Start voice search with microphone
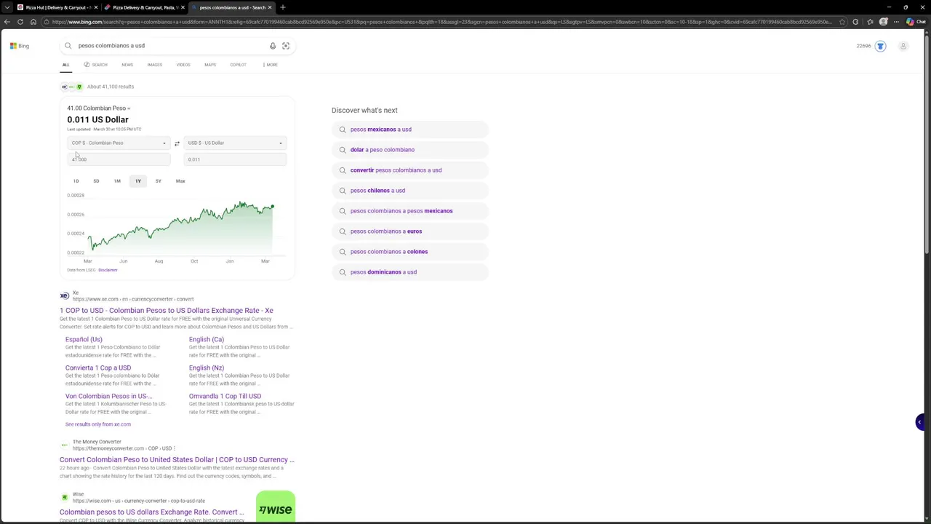Viewport: 931px width, 524px height. 273,45
